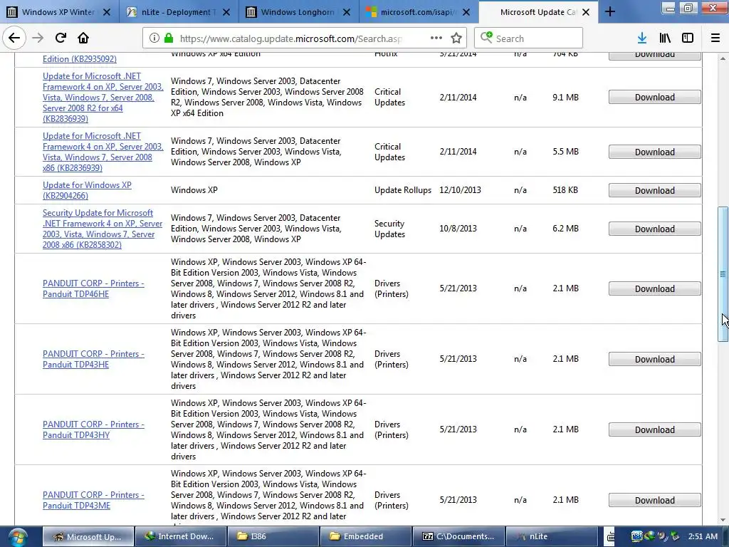Close the nLite Deployment tab
The image size is (729, 547).
click(226, 12)
